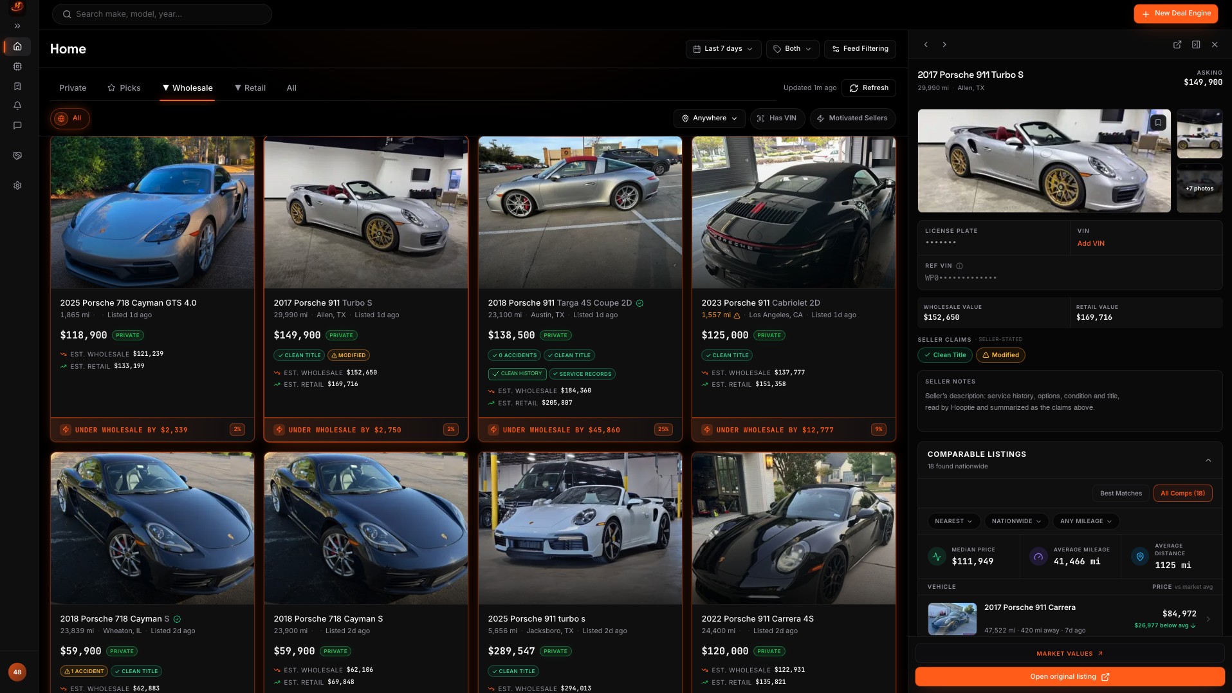
Task: Select the All source filter chip
Action: point(69,118)
